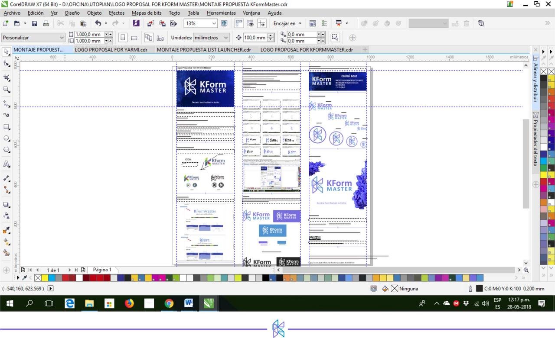The image size is (555, 338).
Task: Click the Print icon
Action: pos(46,23)
